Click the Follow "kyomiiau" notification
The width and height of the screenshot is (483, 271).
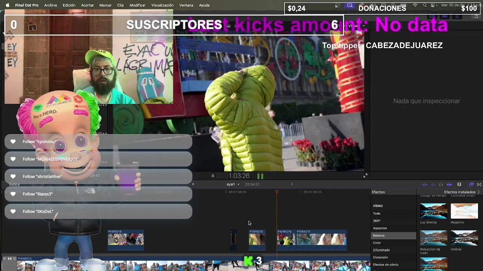(98, 142)
